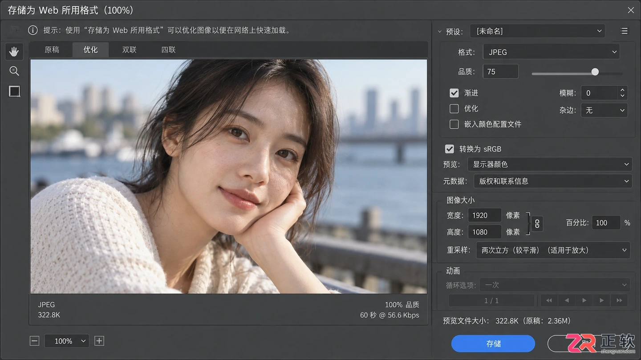Click the 预览文件大小 322.8K text

coord(507,320)
